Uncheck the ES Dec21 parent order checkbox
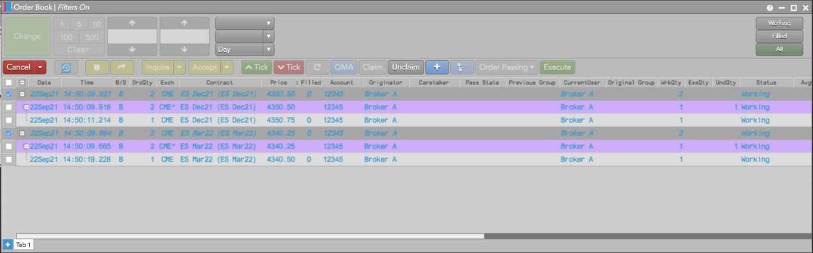Viewport: 813px width, 253px height. [x=8, y=94]
